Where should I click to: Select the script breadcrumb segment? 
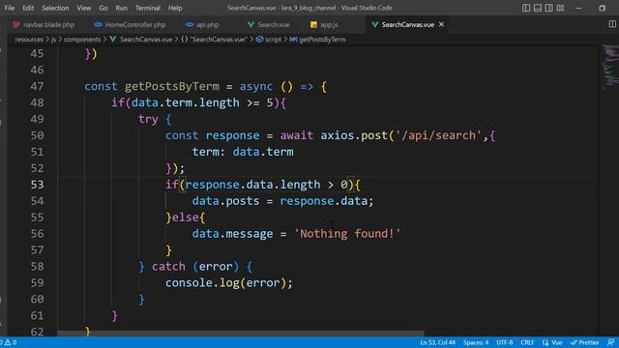pyautogui.click(x=269, y=40)
